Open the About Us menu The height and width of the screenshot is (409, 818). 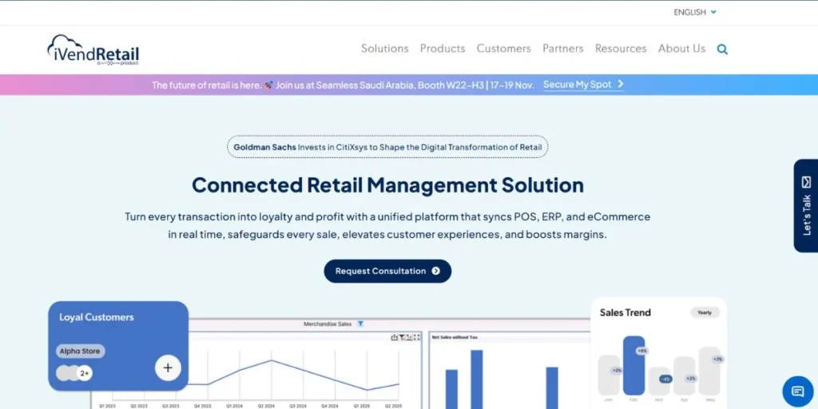click(681, 49)
